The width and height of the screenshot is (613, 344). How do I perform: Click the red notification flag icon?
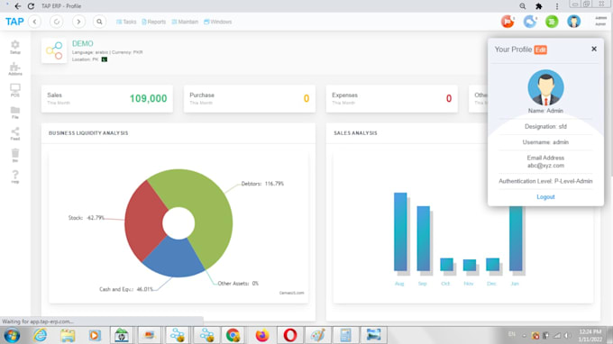[x=508, y=22]
